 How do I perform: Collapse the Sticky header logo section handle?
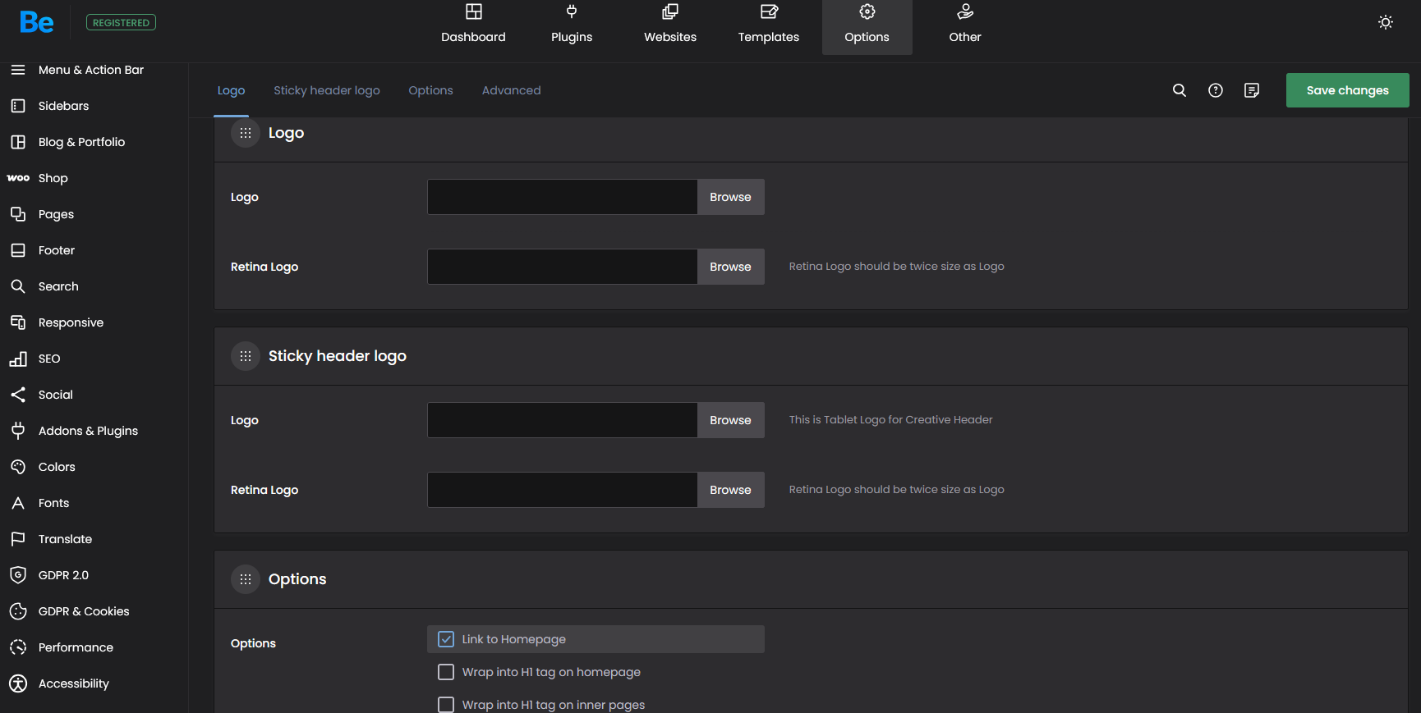point(246,356)
